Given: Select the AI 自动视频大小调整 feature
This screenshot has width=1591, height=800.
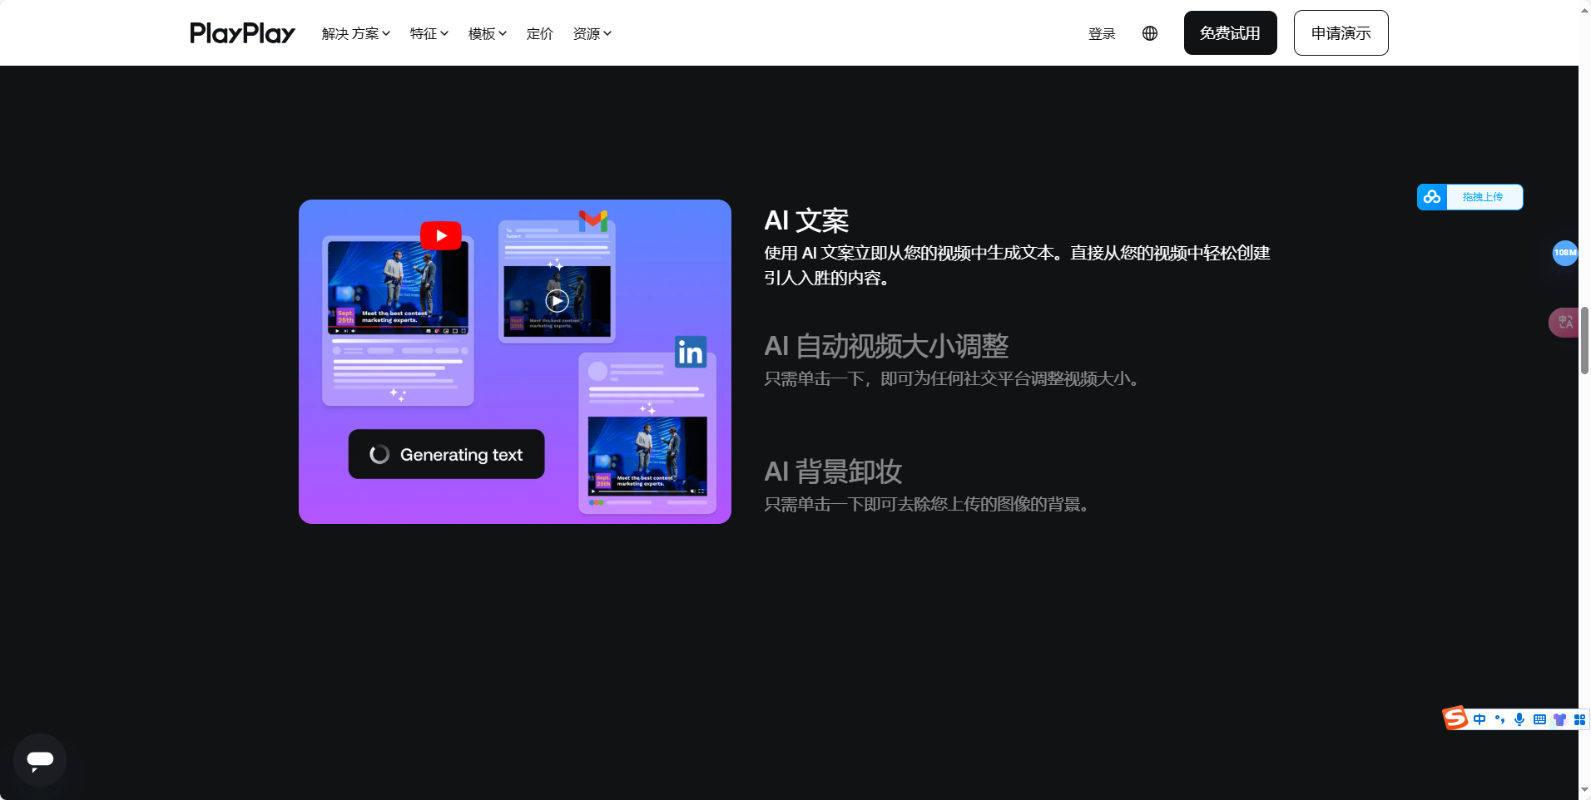Looking at the screenshot, I should coord(886,346).
